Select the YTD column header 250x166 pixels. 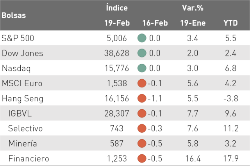[x=230, y=23]
